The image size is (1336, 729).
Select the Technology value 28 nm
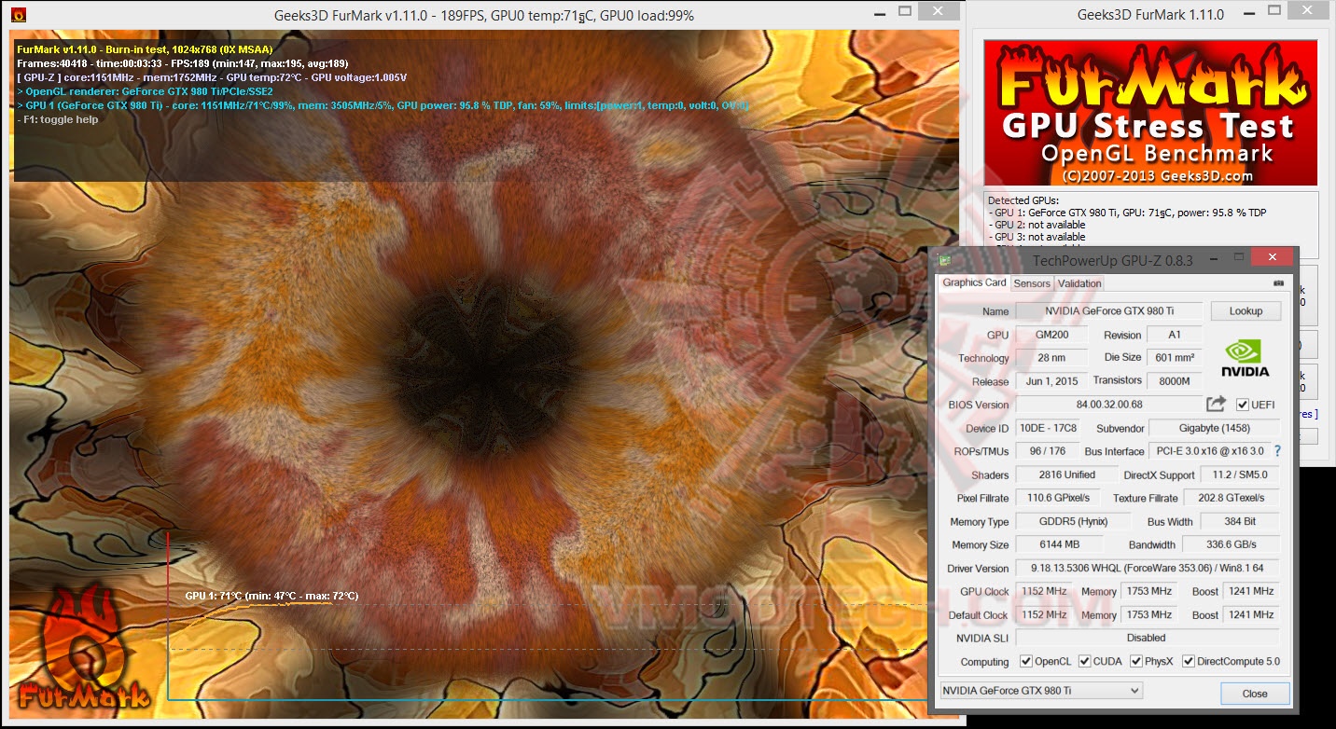tap(1052, 358)
